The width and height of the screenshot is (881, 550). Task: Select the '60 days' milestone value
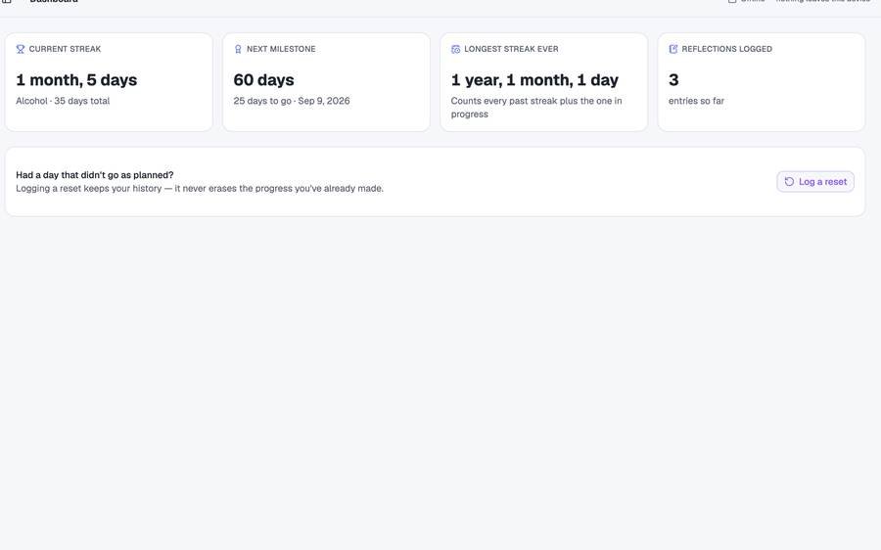coord(263,80)
